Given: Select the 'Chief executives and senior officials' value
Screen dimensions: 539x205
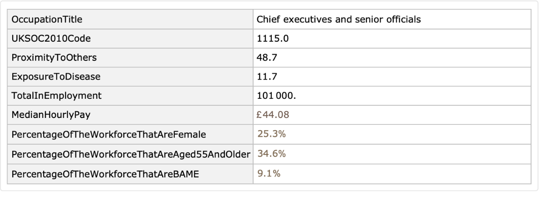Looking at the screenshot, I should click(339, 21).
